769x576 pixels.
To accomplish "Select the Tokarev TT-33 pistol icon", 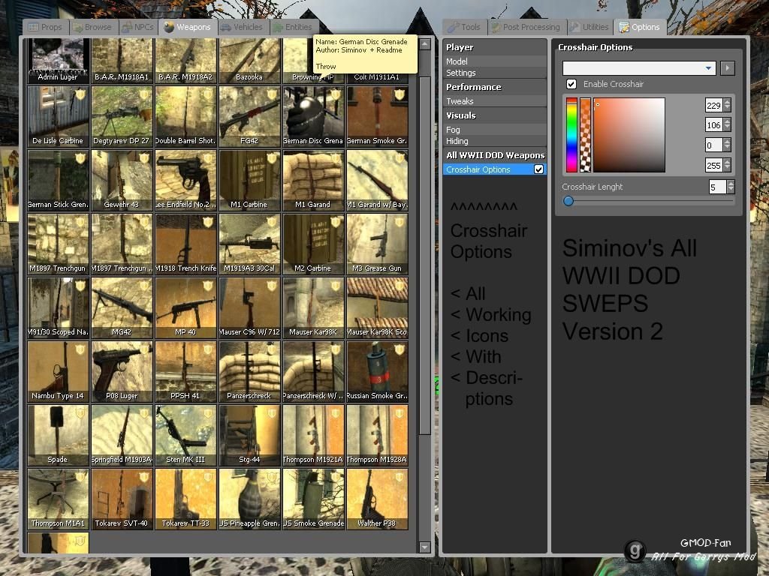I will (186, 499).
